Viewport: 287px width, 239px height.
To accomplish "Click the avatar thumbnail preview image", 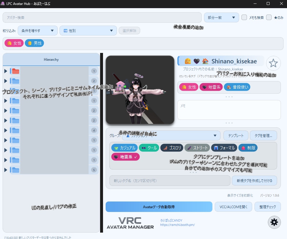I will click(x=140, y=90).
